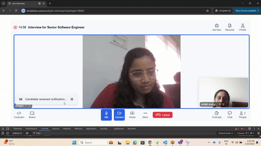Toggle the device toolbar emulation
This screenshot has height=146, width=261.
tap(8, 128)
